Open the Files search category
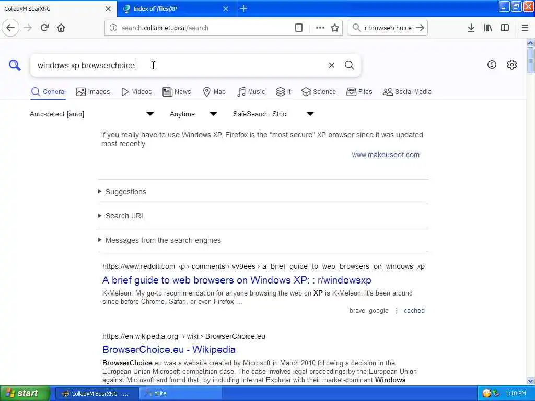The width and height of the screenshot is (535, 401). coord(359,92)
